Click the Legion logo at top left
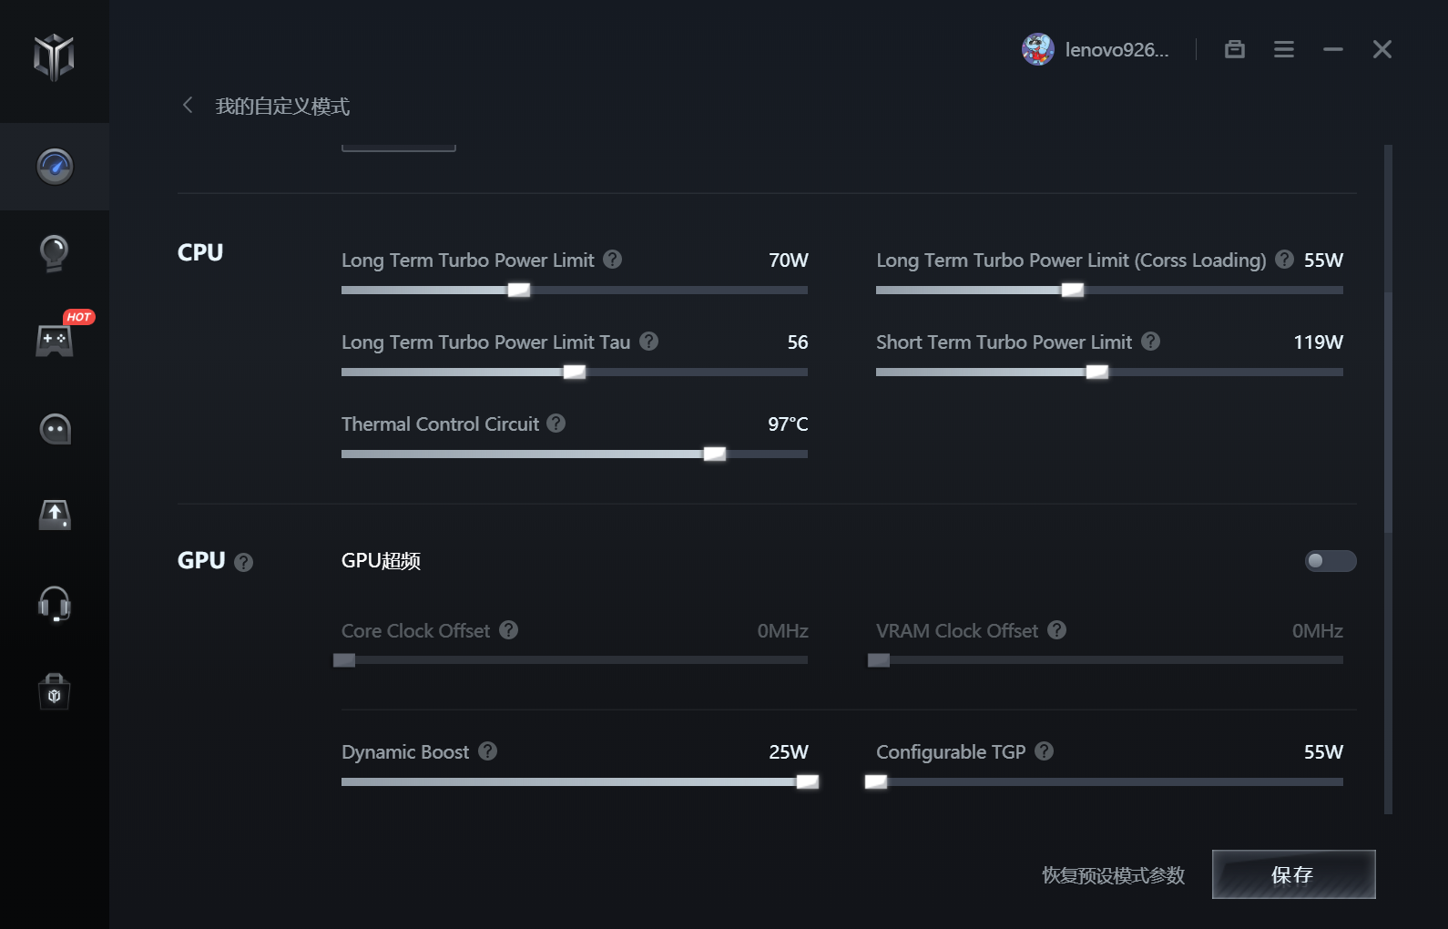The image size is (1448, 929). click(x=54, y=56)
